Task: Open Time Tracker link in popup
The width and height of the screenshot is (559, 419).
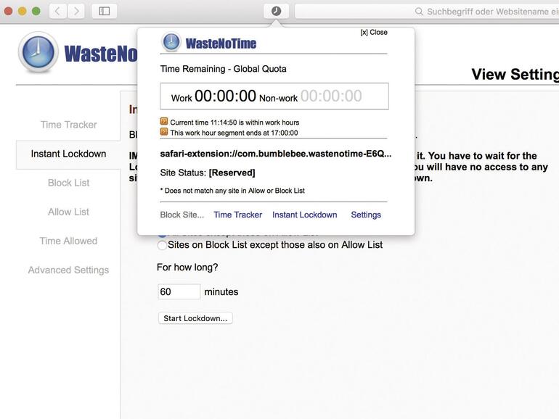Action: coord(238,215)
